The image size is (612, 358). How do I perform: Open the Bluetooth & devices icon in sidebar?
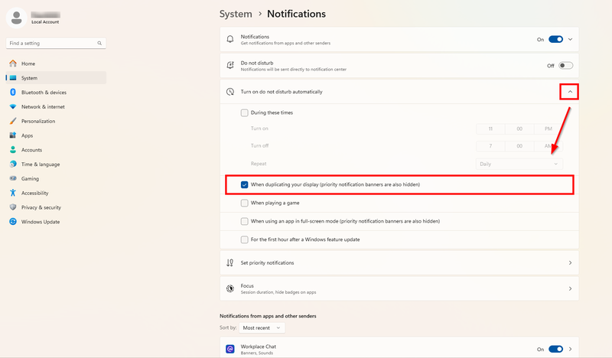[13, 92]
